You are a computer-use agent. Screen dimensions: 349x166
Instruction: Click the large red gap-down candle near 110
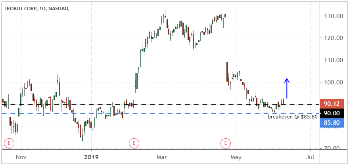pos(227,71)
